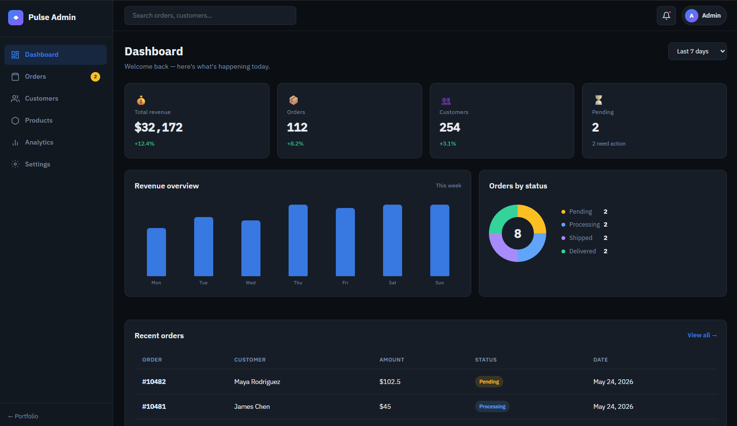Image resolution: width=737 pixels, height=426 pixels.
Task: Click the Dashboard grid icon in sidebar
Action: click(x=15, y=55)
